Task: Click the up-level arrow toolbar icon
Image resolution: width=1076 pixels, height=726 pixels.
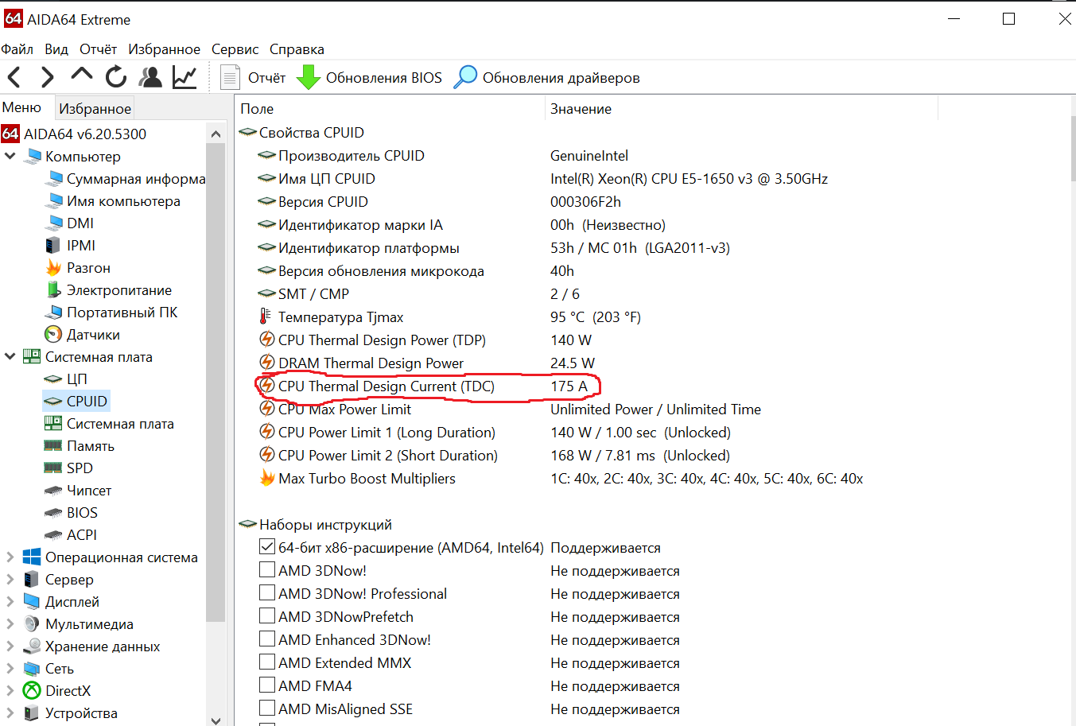Action: pos(81,76)
